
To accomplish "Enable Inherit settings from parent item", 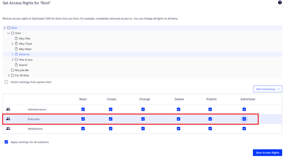I will pyautogui.click(x=6, y=82).
